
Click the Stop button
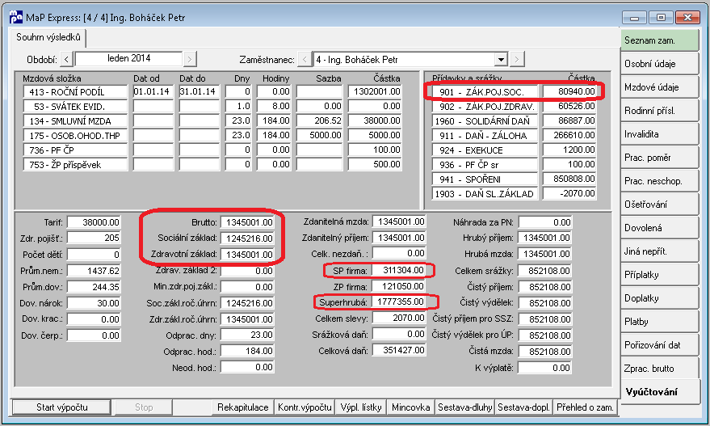click(144, 407)
